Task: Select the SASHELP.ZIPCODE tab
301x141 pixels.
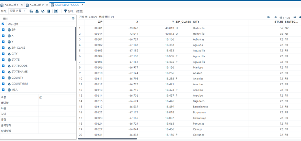Action: tap(67, 5)
